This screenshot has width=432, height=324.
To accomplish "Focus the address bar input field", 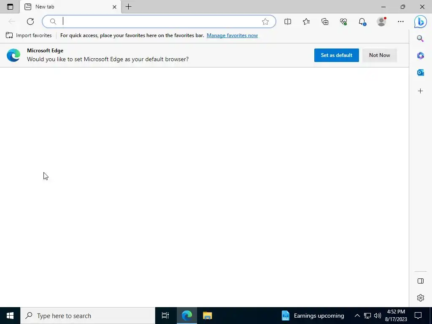I will click(x=159, y=22).
